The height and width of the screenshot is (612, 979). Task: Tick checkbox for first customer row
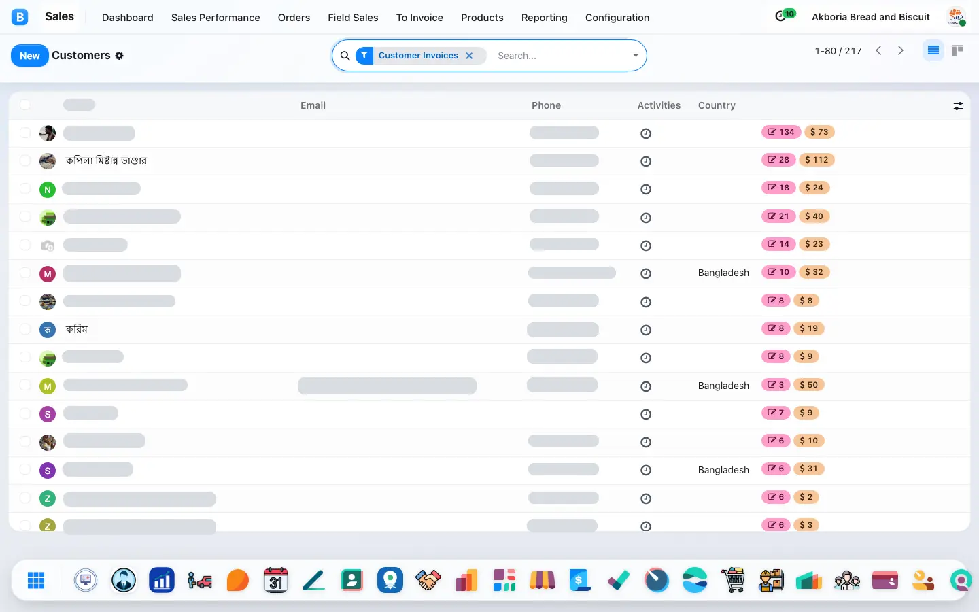tap(25, 133)
